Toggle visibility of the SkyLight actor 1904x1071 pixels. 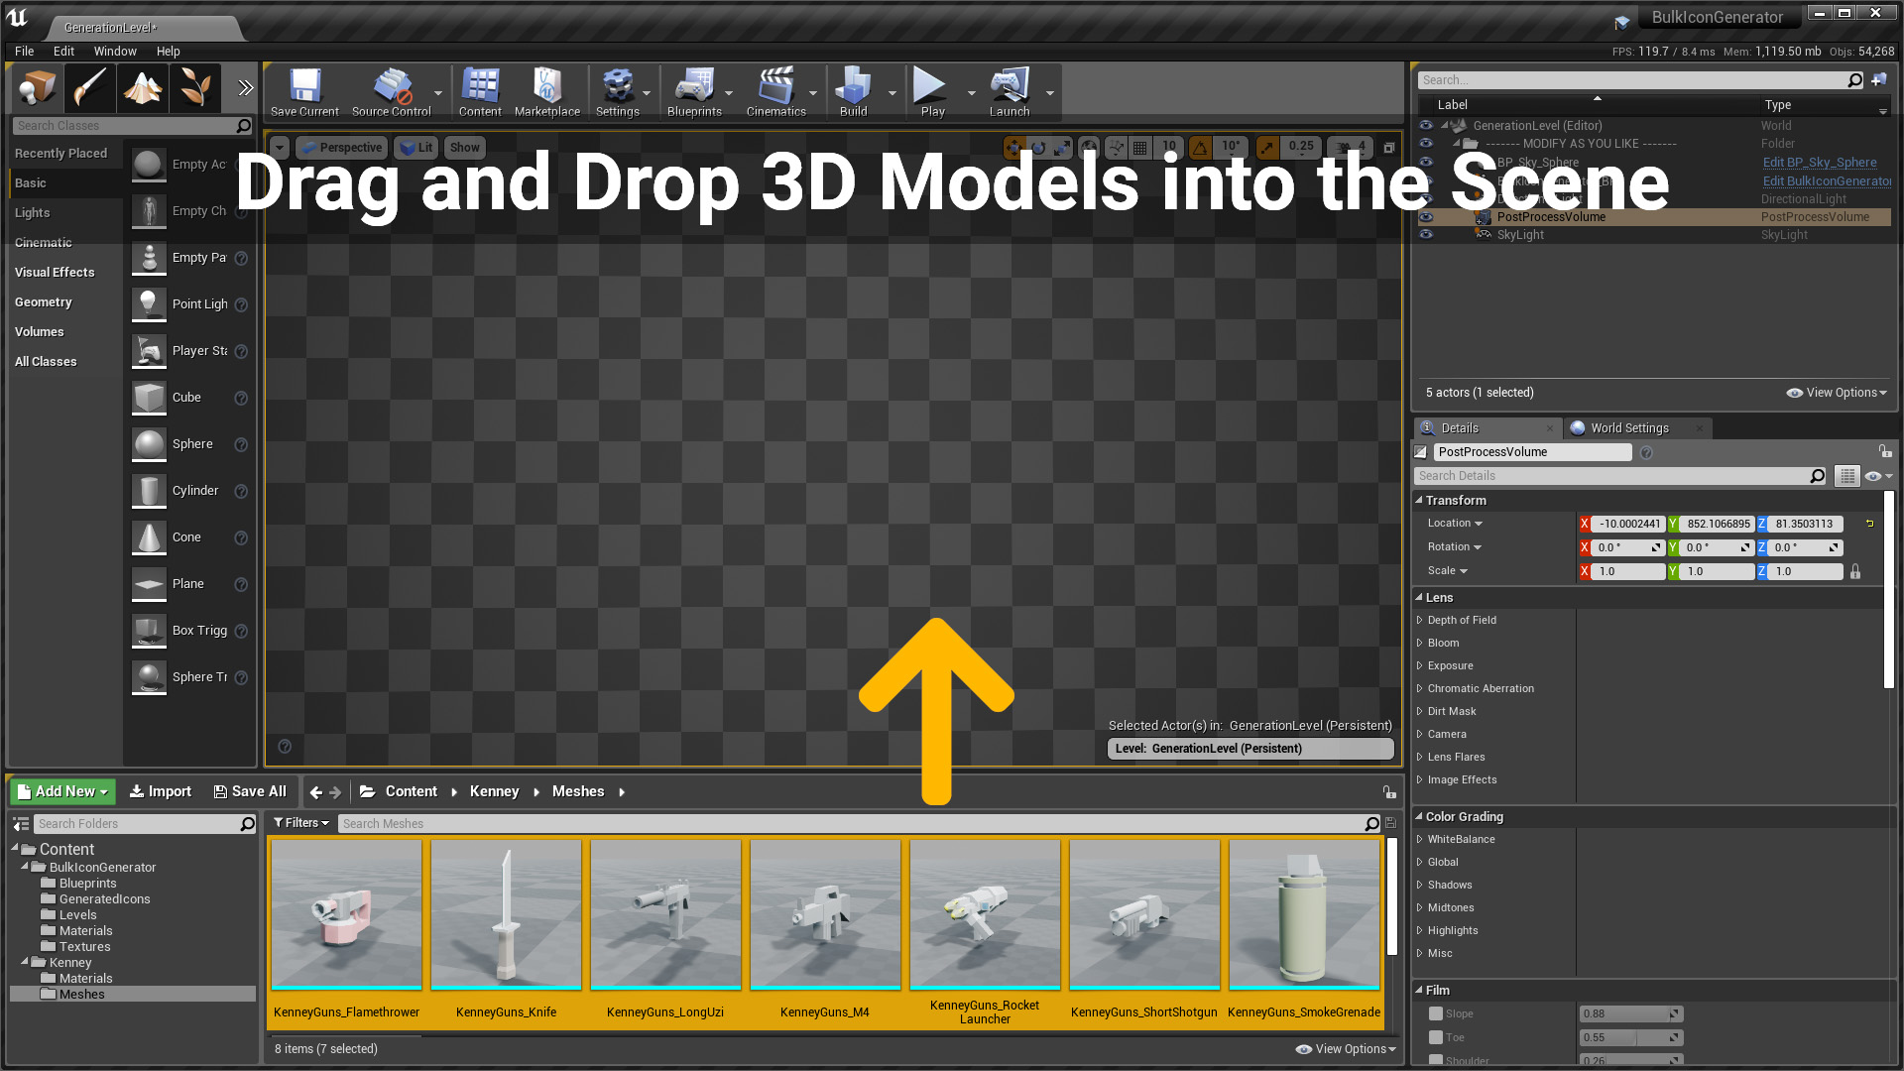click(1426, 235)
